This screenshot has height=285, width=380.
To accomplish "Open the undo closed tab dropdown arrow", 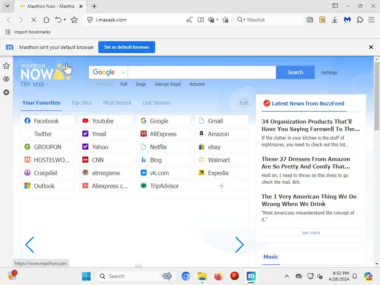I will pos(65,20).
